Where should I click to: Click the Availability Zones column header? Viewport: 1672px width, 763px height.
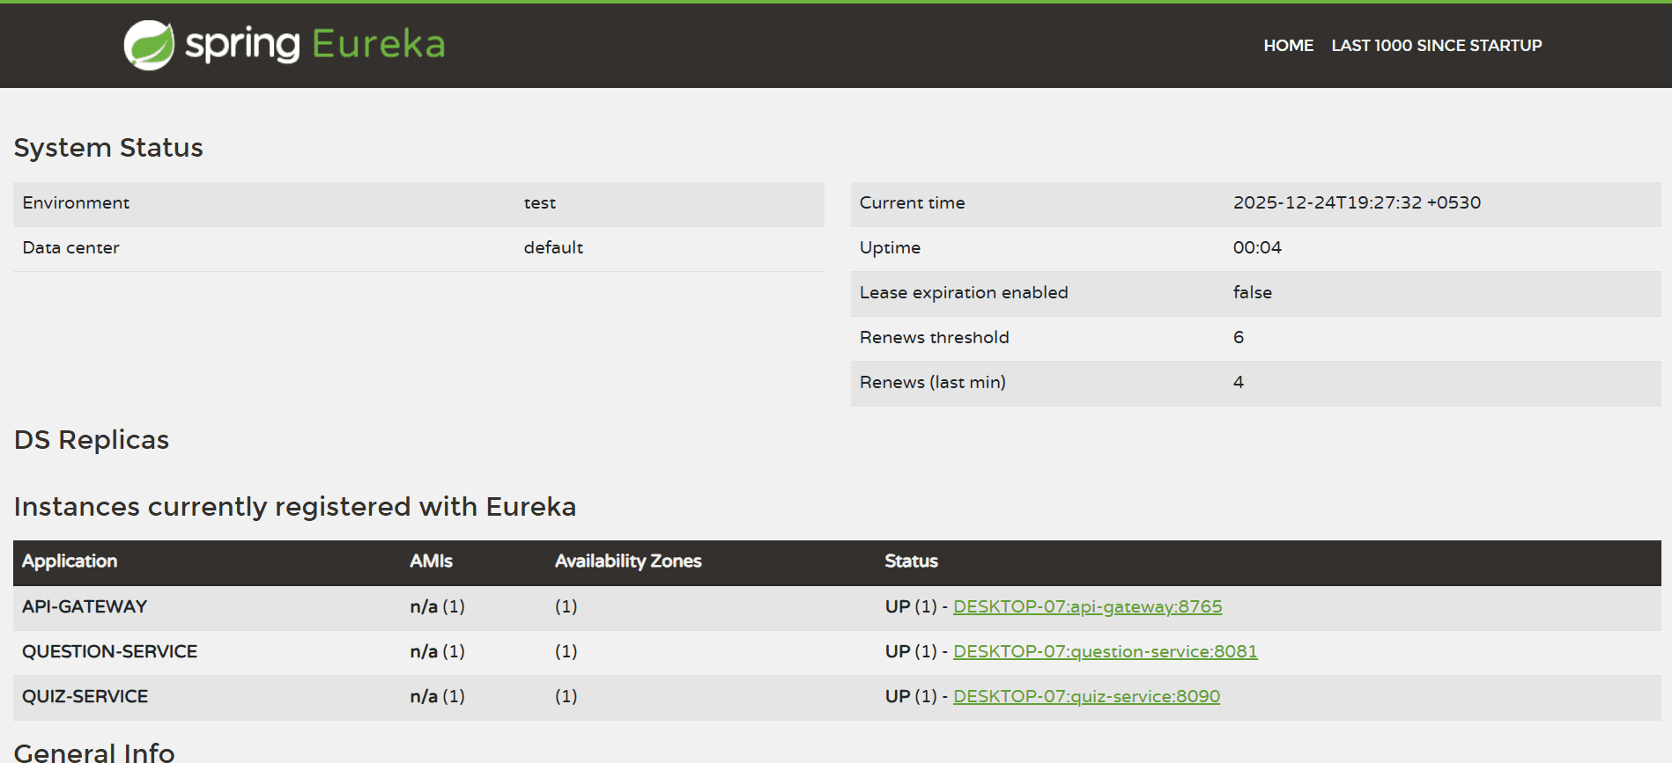pyautogui.click(x=628, y=561)
